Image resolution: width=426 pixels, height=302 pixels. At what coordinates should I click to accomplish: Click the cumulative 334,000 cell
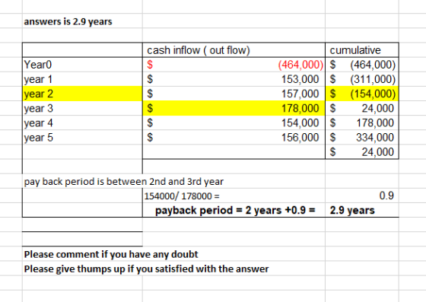[x=362, y=138]
